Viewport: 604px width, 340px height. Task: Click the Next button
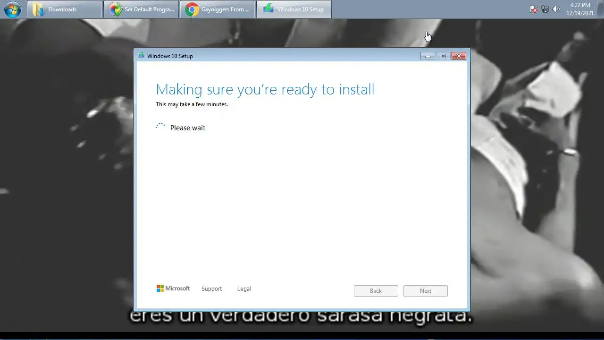click(x=426, y=291)
